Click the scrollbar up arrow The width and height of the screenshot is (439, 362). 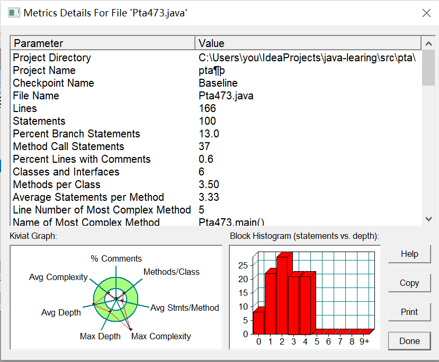tap(428, 43)
